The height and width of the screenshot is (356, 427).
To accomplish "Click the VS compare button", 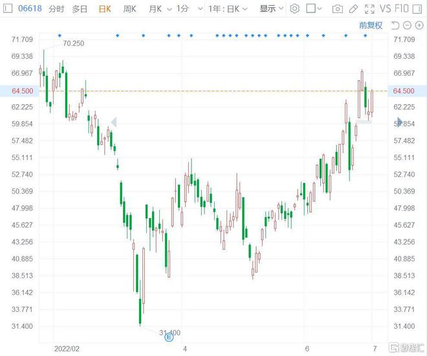I will 384,9.
